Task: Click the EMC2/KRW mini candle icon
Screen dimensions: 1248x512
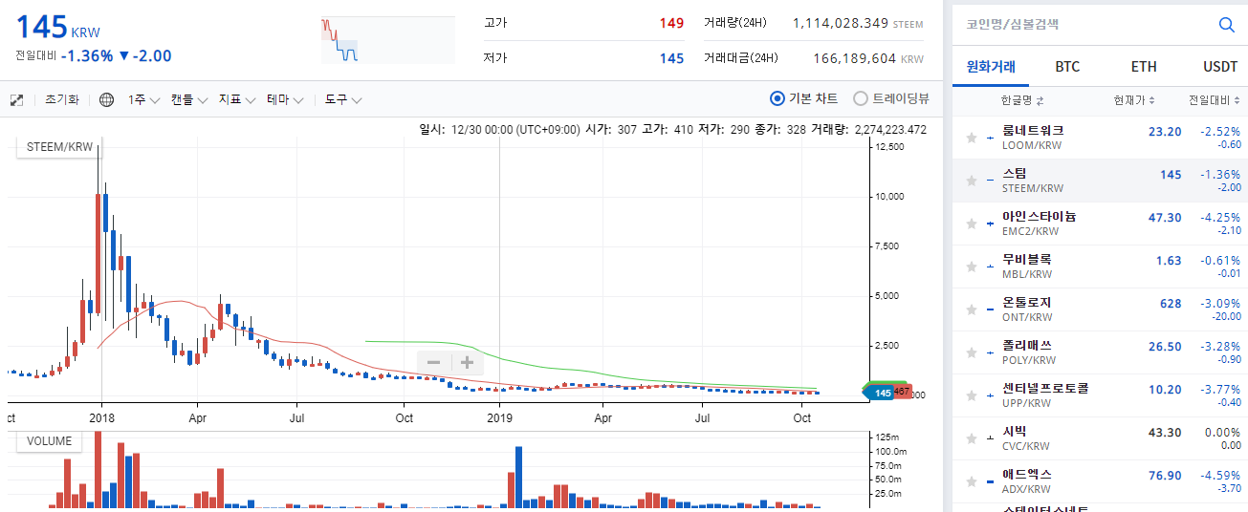Action: click(x=991, y=224)
